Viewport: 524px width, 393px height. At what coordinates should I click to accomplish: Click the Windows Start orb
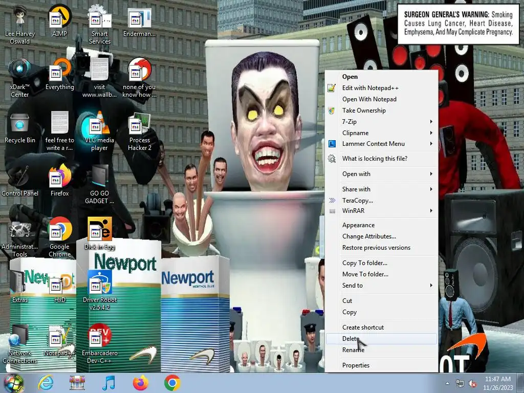pos(14,383)
